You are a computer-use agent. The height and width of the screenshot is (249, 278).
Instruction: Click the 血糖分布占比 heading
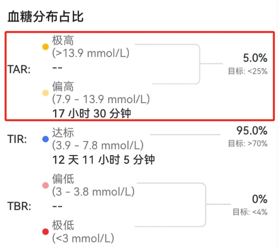pyautogui.click(x=45, y=17)
